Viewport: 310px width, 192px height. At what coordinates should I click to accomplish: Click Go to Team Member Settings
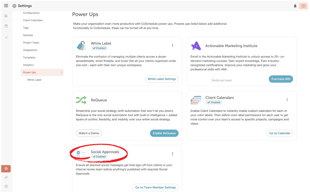(x=155, y=187)
